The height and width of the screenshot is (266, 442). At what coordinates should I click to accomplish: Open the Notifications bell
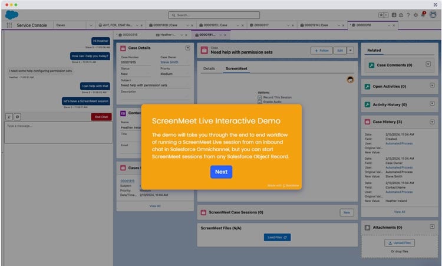click(423, 14)
